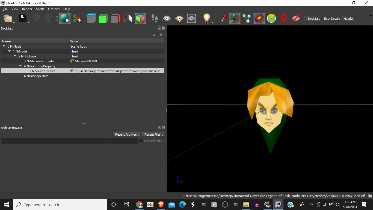Open the File menu

5,9
